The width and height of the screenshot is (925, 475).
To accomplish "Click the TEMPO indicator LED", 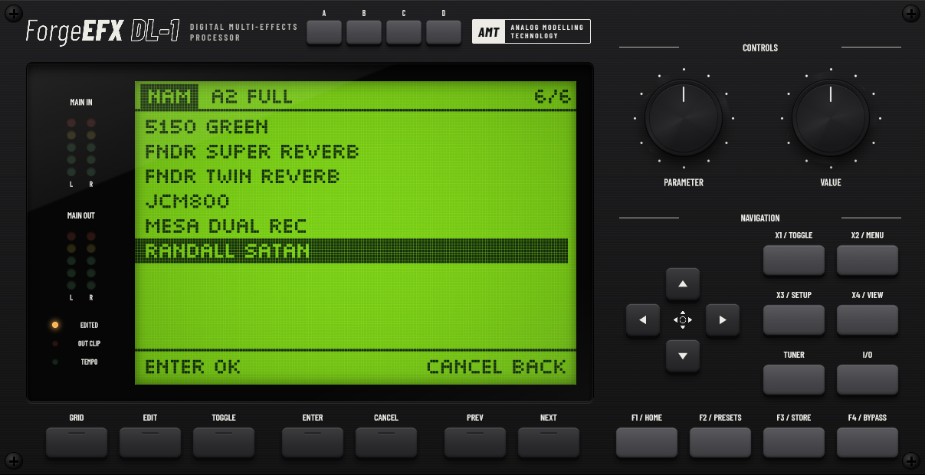I will (x=55, y=362).
